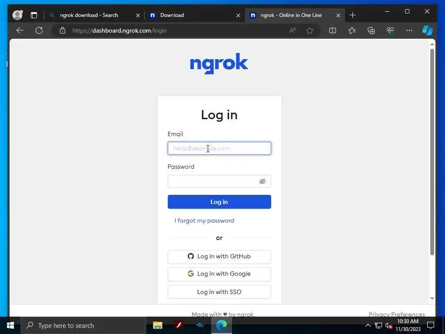
Task: Close the ngrok download Search tab
Action: [x=138, y=15]
